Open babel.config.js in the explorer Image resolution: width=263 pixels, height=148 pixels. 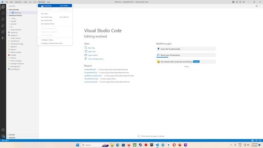[x=16, y=52]
